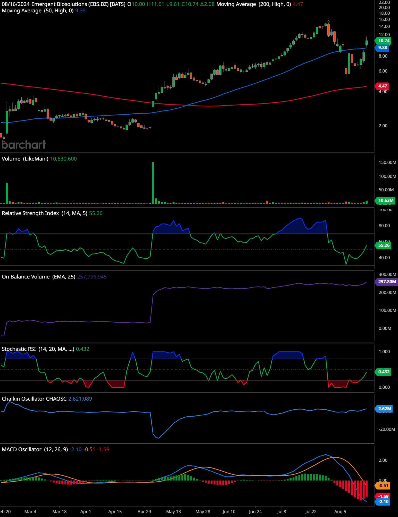Click the Moving Average (200, High, 0) label
This screenshot has width=398, height=517.
click(254, 4)
